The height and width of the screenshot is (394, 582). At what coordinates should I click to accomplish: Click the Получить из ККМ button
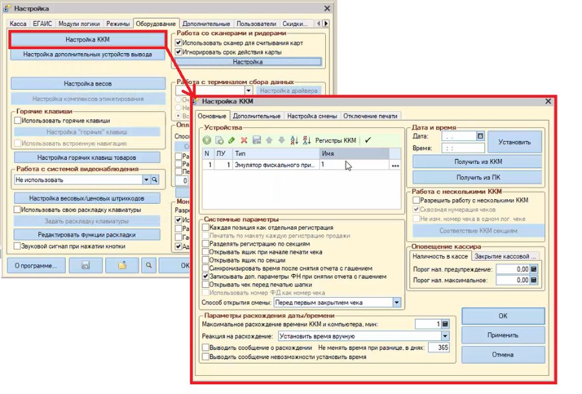(478, 162)
